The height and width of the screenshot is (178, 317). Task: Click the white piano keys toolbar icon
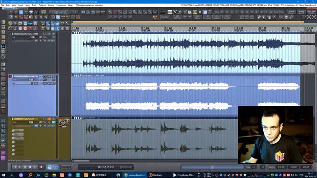click(190, 12)
